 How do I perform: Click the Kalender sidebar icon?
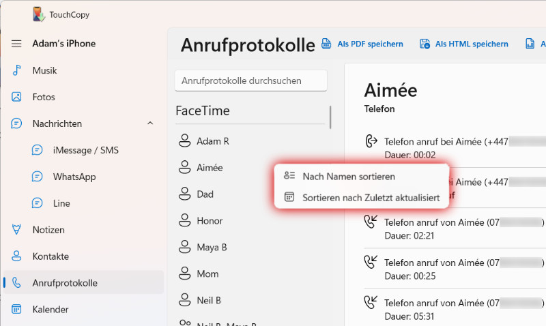click(x=17, y=310)
